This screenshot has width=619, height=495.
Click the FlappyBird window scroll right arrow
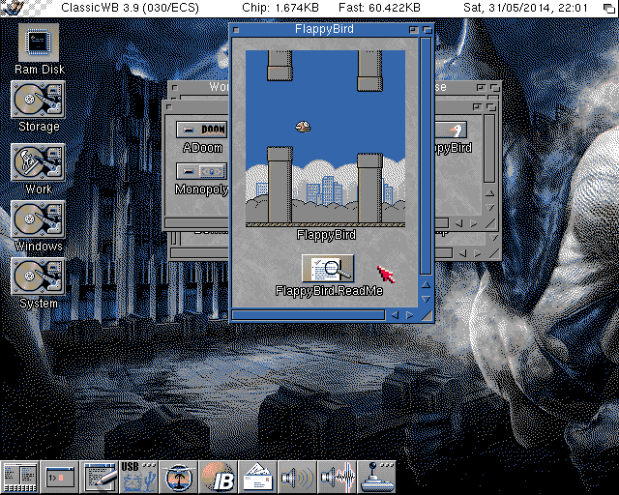click(410, 315)
